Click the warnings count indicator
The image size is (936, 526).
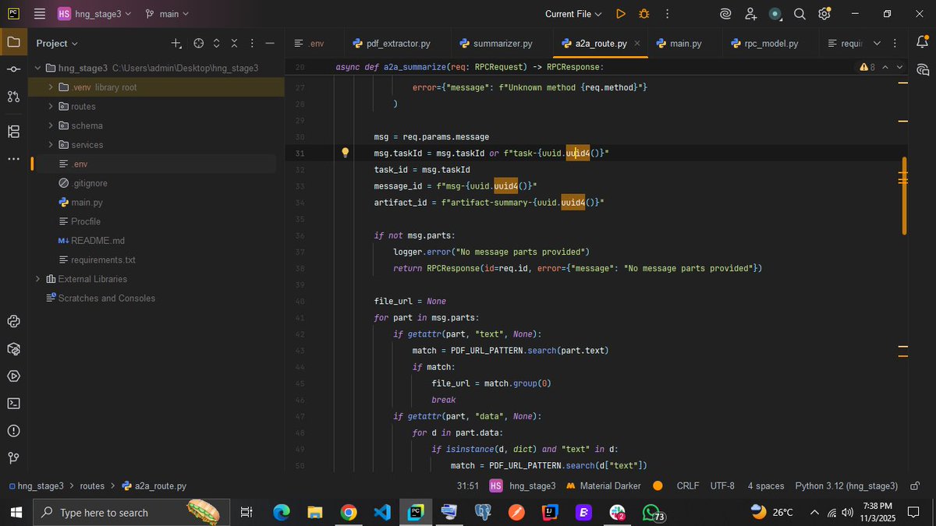(x=867, y=68)
